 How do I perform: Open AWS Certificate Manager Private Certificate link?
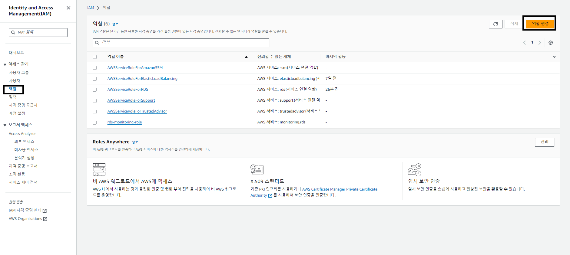pos(340,189)
